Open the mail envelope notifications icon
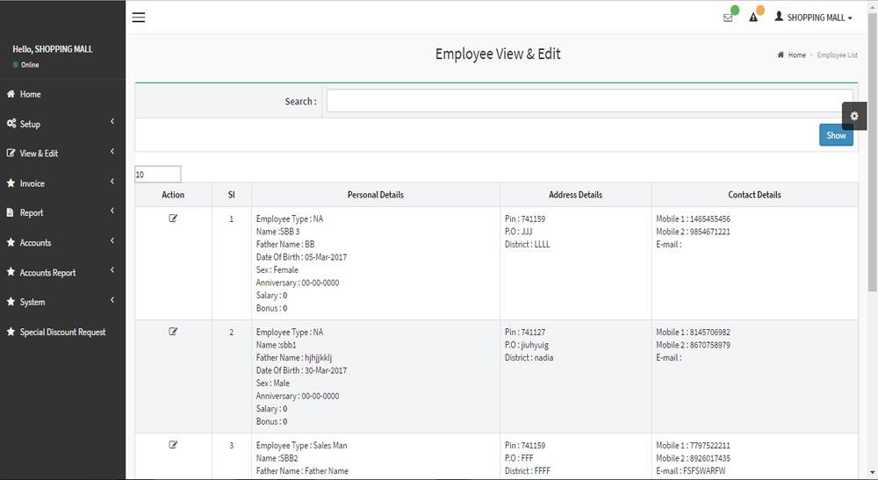The width and height of the screenshot is (878, 480). pyautogui.click(x=728, y=18)
